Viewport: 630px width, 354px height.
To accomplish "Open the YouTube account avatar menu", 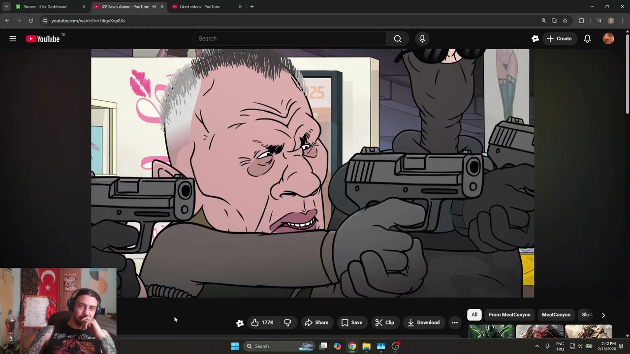I will point(608,39).
